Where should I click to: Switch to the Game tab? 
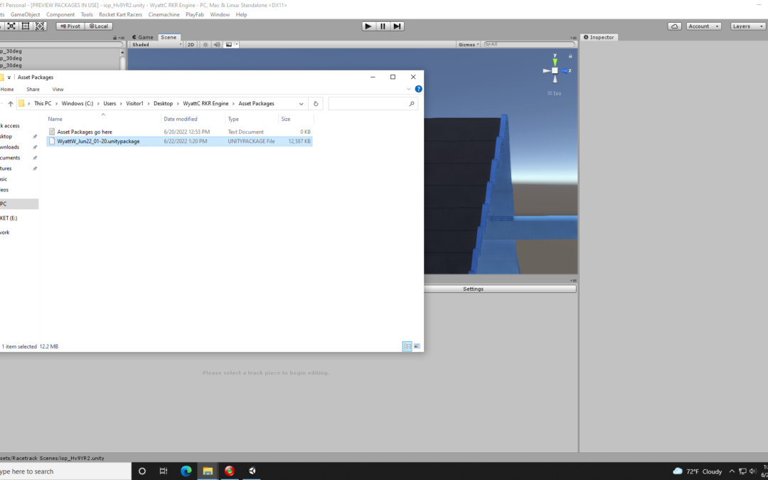142,37
